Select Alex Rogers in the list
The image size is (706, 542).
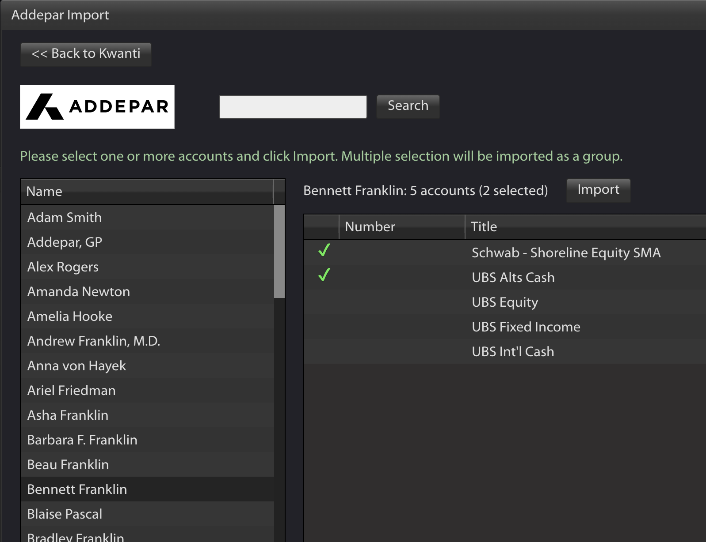(147, 267)
